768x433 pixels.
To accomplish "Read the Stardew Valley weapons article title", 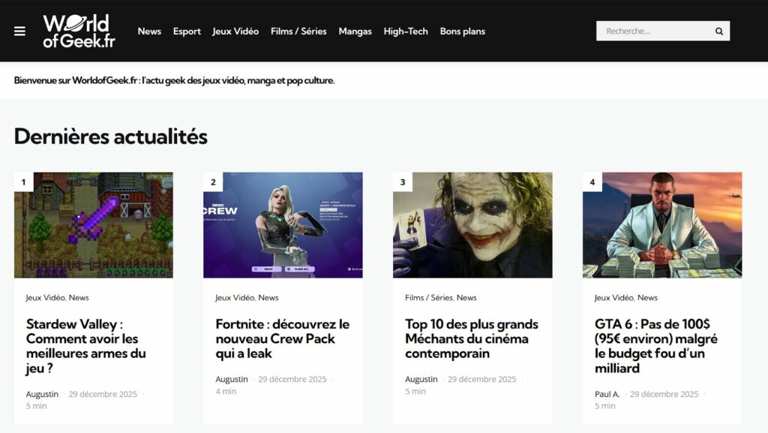I will point(86,346).
